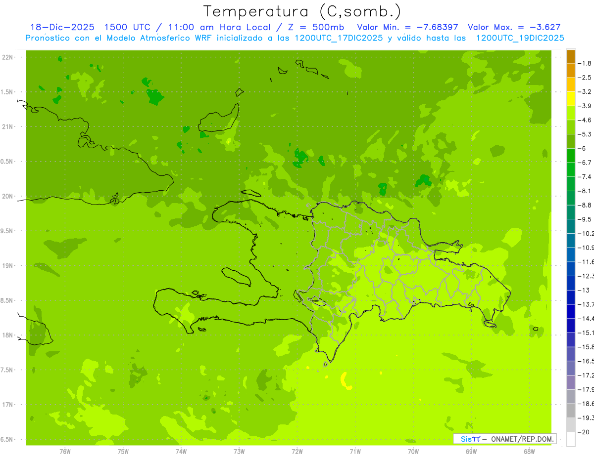Click the "-6.7" legend value
This screenshot has height=458, width=594.
(585, 163)
